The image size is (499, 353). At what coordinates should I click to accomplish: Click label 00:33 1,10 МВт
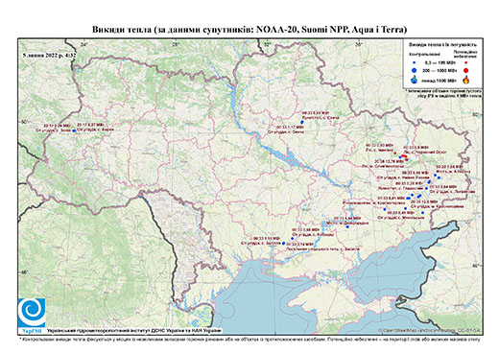267,239
